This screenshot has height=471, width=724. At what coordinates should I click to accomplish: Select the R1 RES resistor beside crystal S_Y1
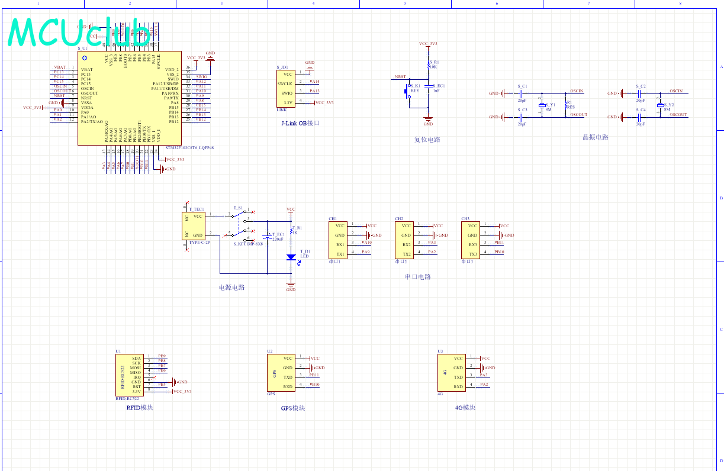(x=566, y=105)
